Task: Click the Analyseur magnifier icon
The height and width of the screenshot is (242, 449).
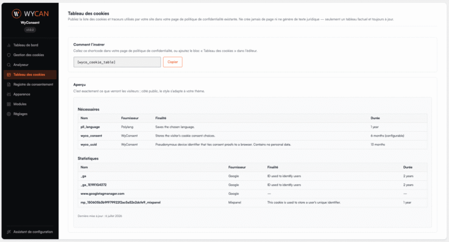Action: pos(9,65)
